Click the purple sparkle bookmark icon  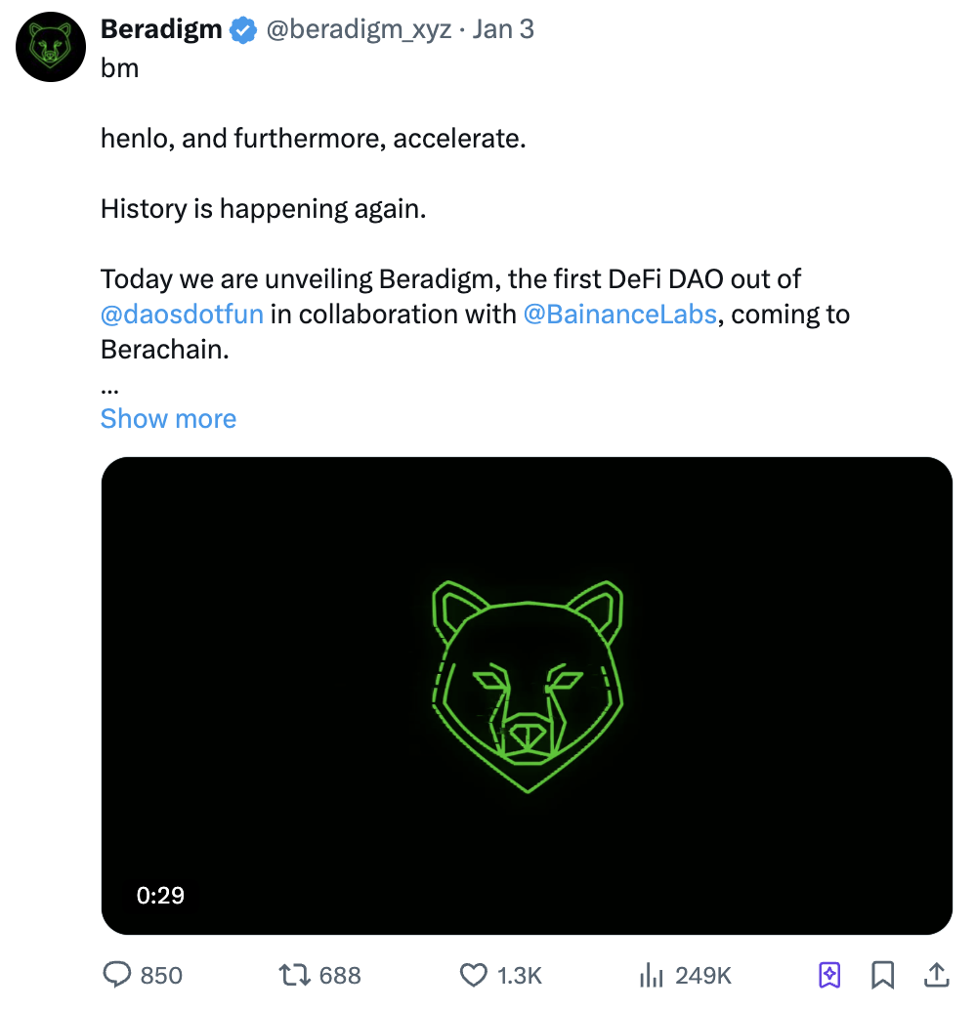click(828, 974)
